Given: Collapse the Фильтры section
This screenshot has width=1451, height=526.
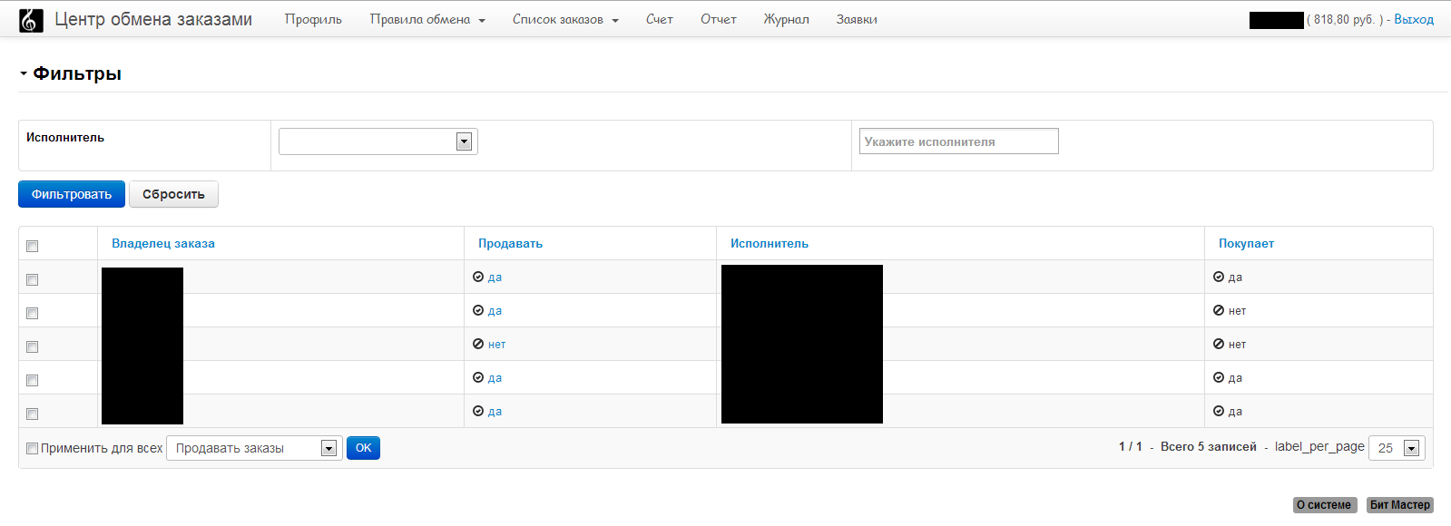Looking at the screenshot, I should pyautogui.click(x=70, y=73).
